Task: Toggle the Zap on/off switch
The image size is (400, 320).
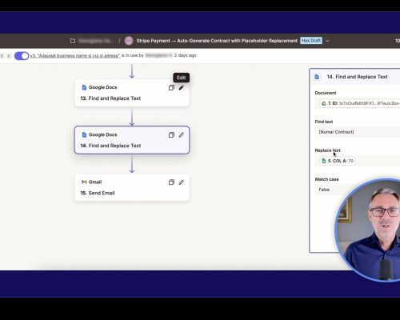Action: (x=22, y=56)
